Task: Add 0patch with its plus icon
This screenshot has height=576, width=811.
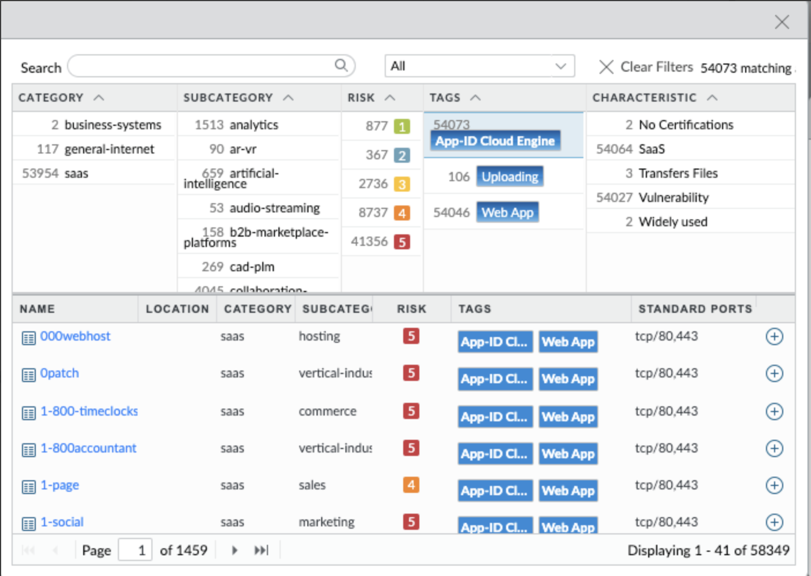Action: (774, 373)
